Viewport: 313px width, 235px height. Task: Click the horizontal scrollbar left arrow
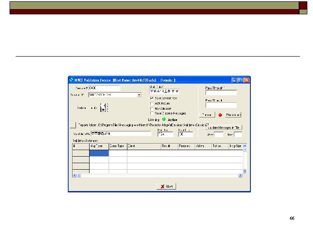pyautogui.click(x=74, y=175)
